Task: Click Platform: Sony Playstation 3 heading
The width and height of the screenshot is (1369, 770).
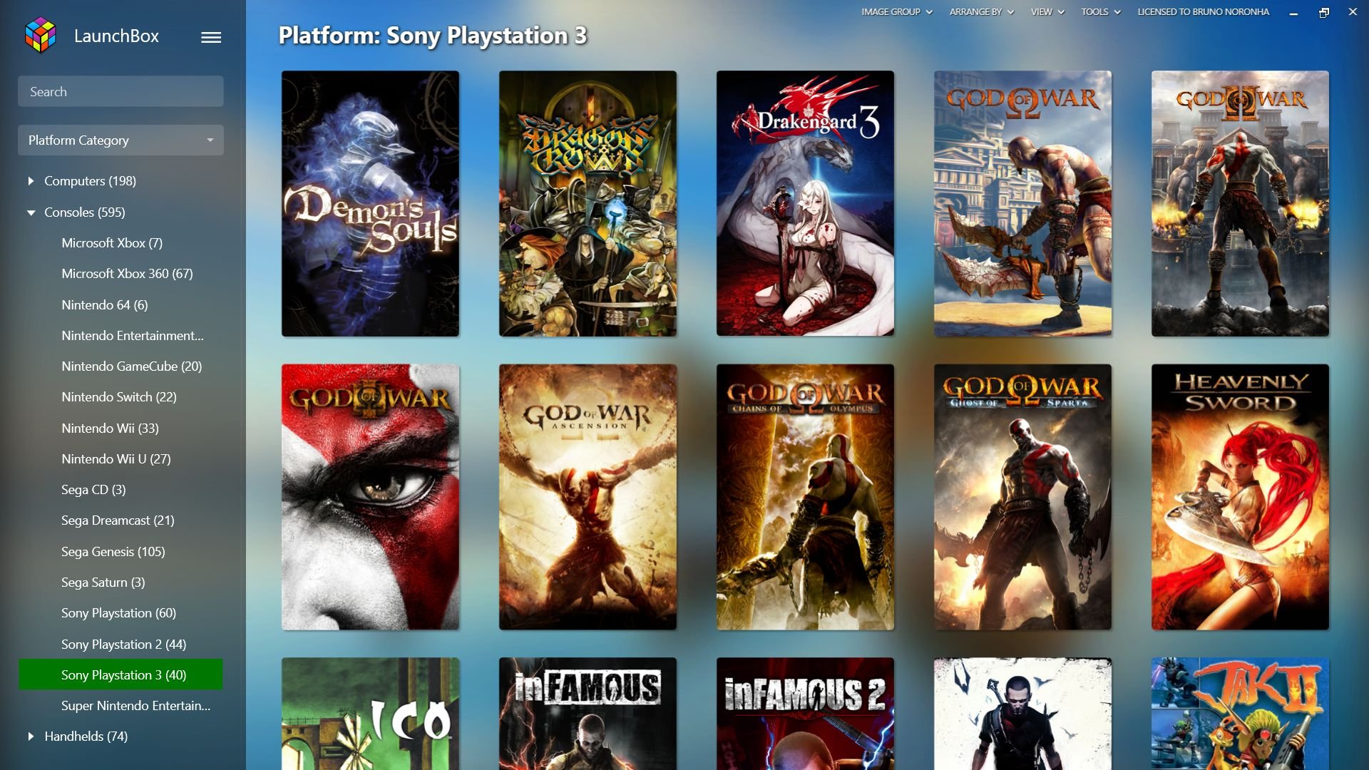Action: (x=433, y=36)
